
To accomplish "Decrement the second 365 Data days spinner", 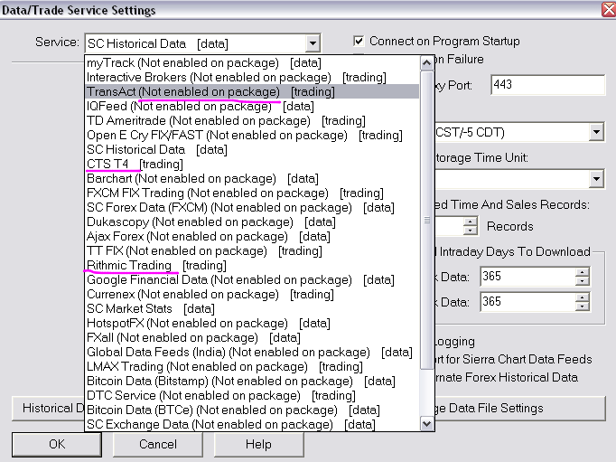I will (583, 306).
